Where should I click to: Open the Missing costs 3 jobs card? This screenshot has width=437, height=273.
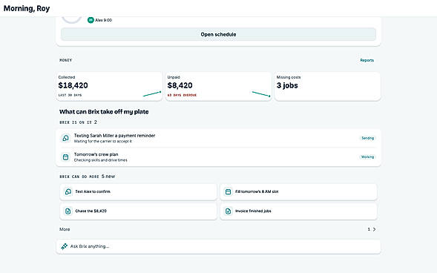[327, 86]
